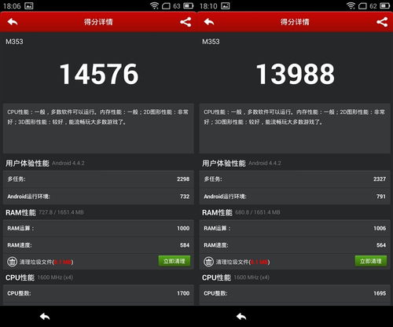
Task: Click green clean-now button on left screen
Action: (x=174, y=261)
